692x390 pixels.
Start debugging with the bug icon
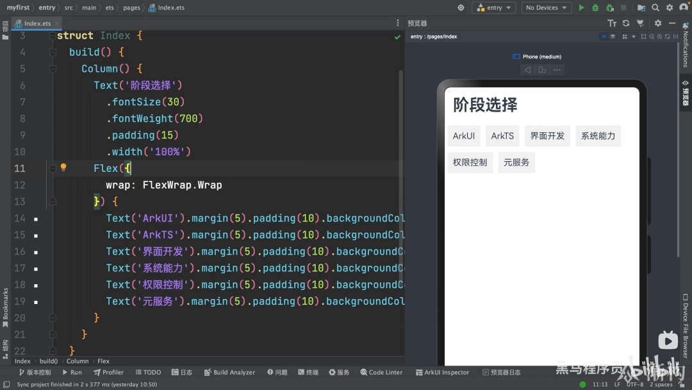[x=595, y=8]
